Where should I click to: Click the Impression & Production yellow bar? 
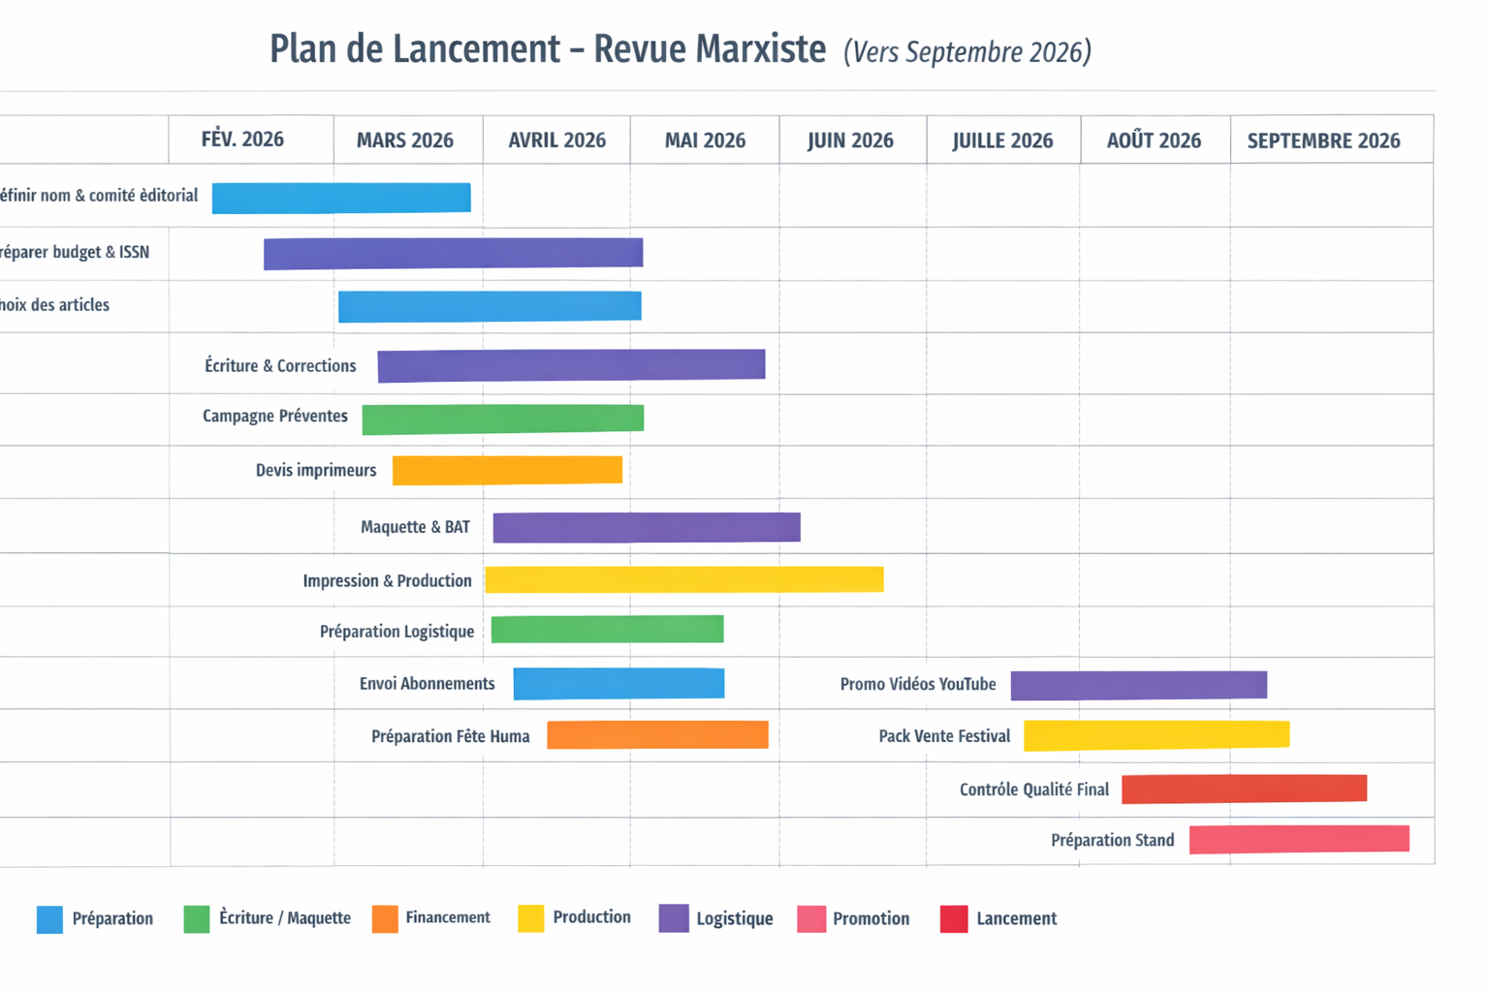(683, 579)
